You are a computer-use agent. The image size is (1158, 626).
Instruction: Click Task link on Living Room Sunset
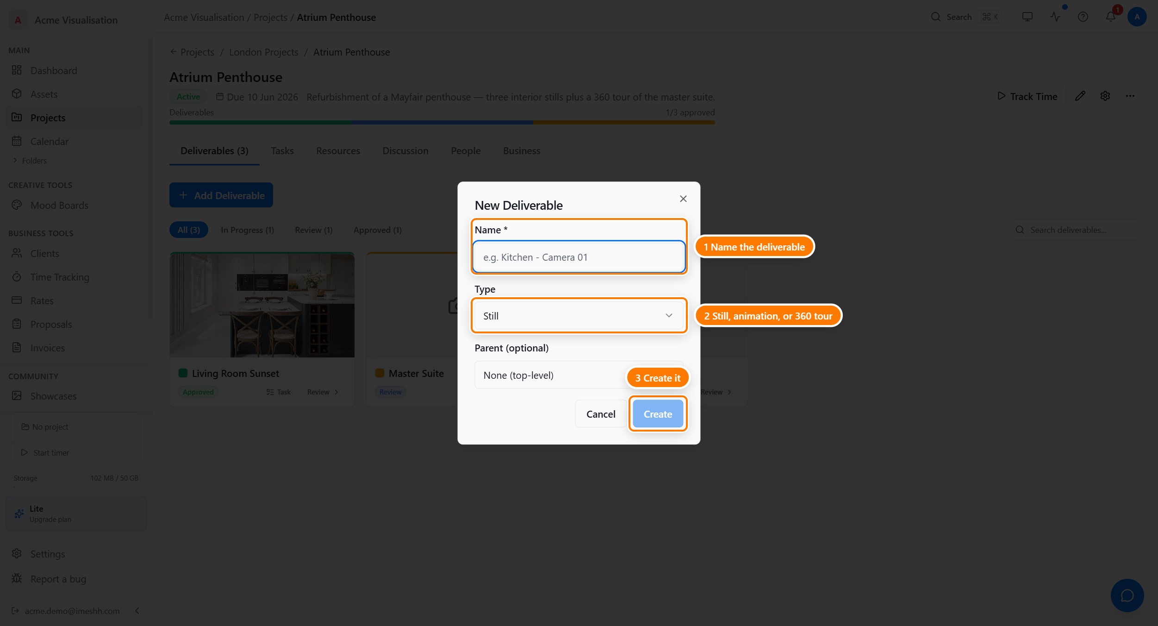(279, 392)
